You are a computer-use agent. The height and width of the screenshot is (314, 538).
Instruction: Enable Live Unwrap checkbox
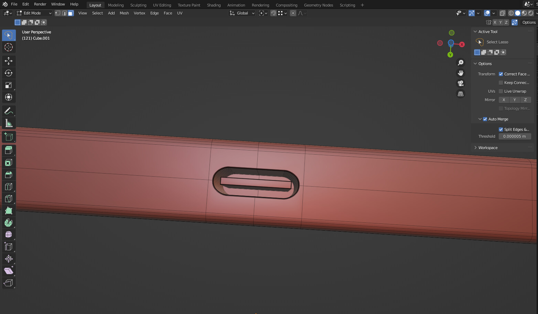click(501, 91)
